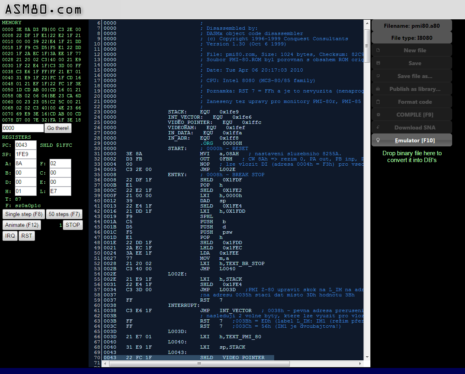Execute Single step (F8)
Viewport: 465px width, 374px height.
click(x=24, y=214)
